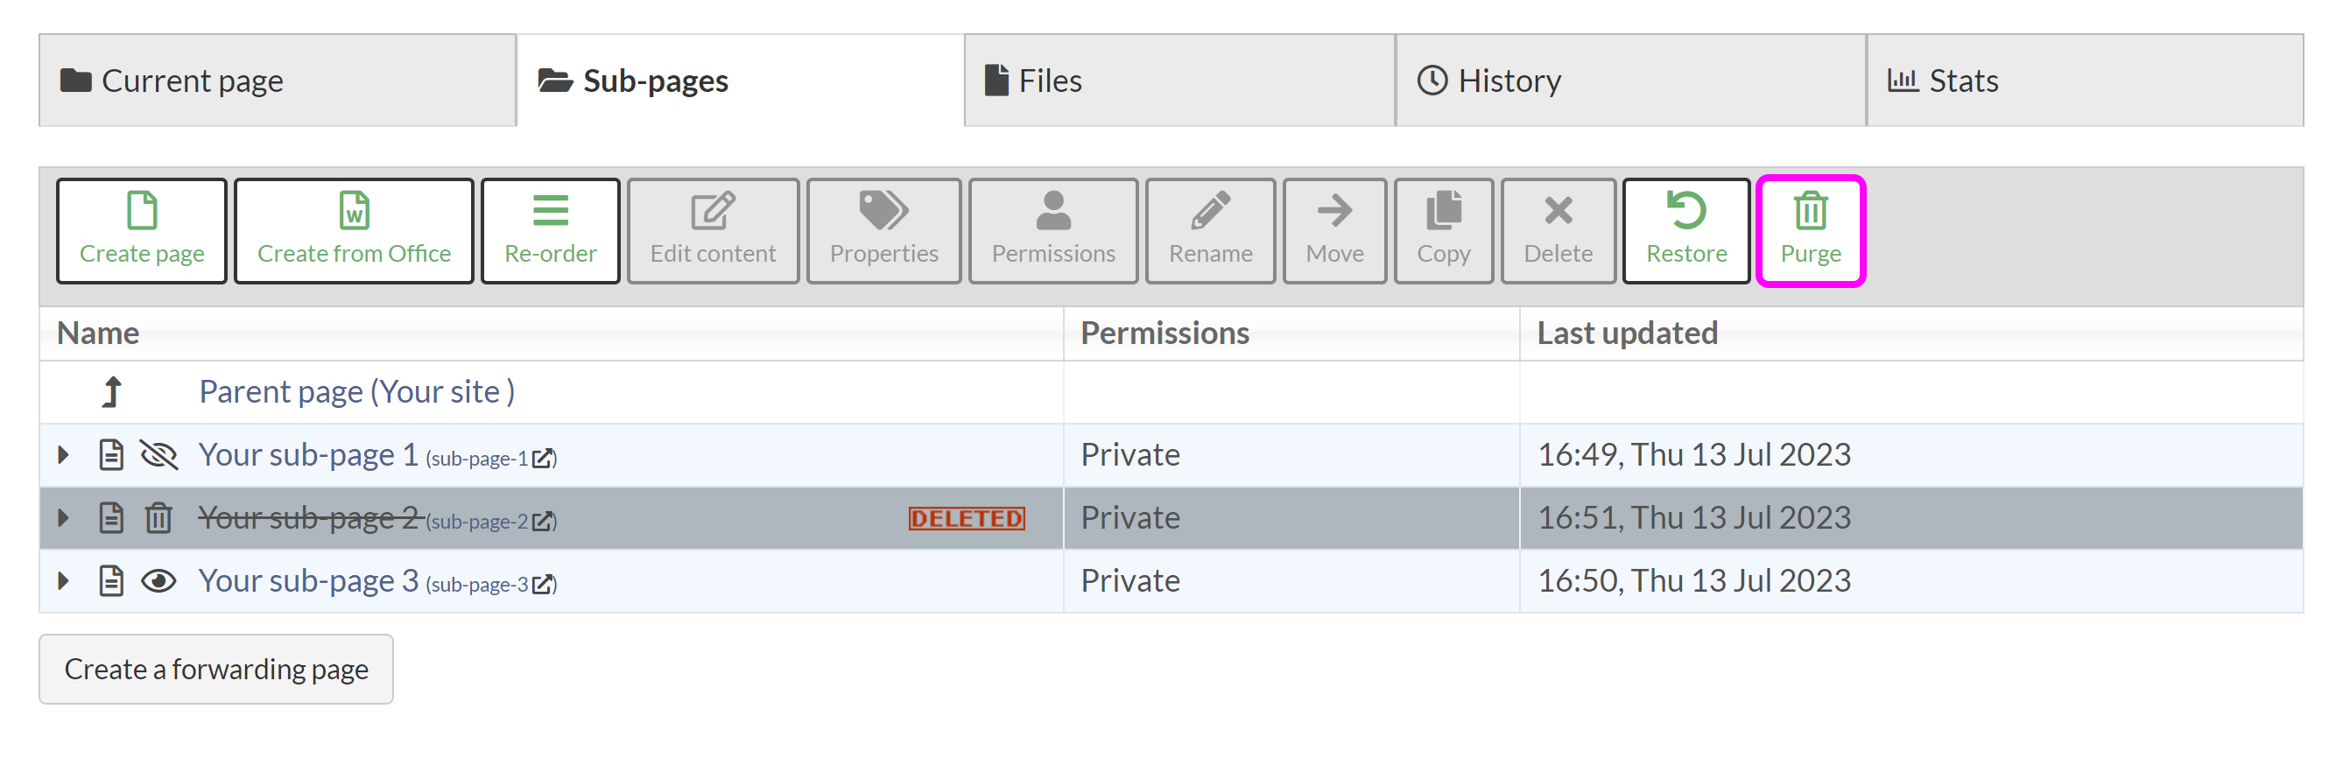Screen dimensions: 2343x765
Task: Click the Restore toolbar button
Action: point(1685,230)
